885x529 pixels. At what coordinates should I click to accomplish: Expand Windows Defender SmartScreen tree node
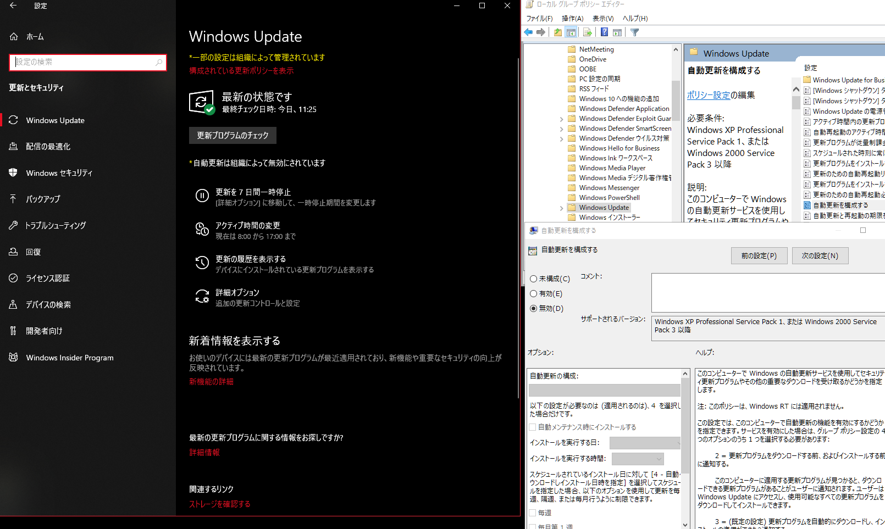tap(561, 129)
